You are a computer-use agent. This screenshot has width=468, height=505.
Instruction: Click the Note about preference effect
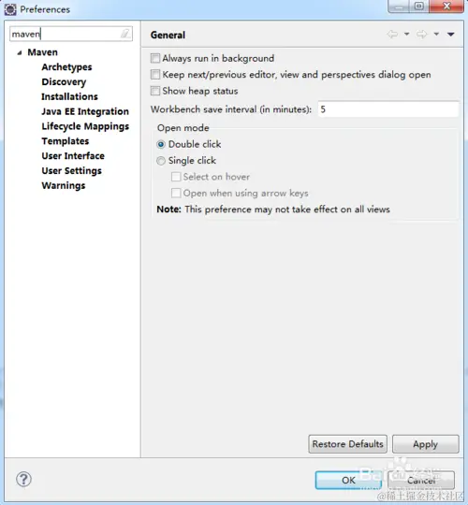pyautogui.click(x=273, y=209)
